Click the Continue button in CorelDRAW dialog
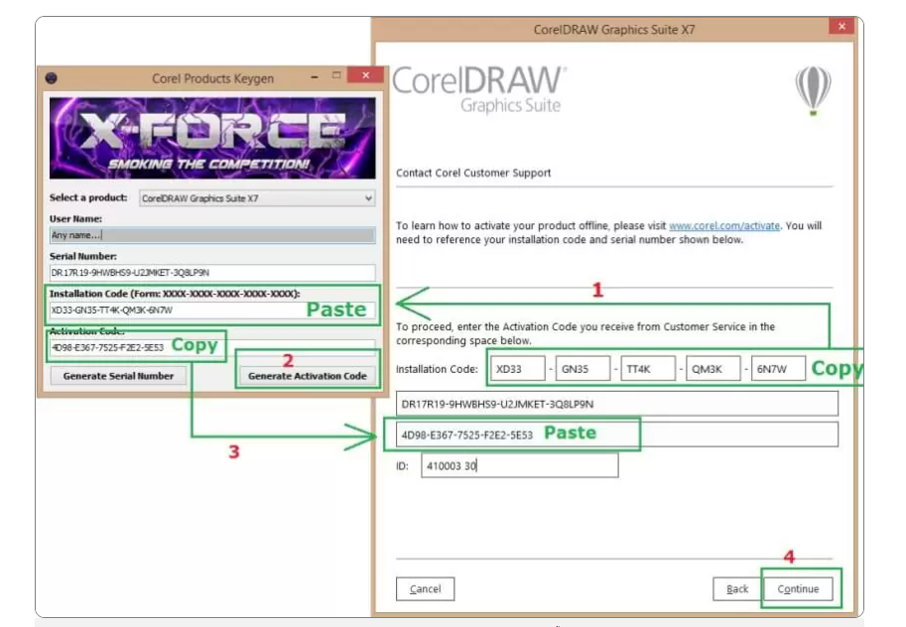 click(798, 589)
